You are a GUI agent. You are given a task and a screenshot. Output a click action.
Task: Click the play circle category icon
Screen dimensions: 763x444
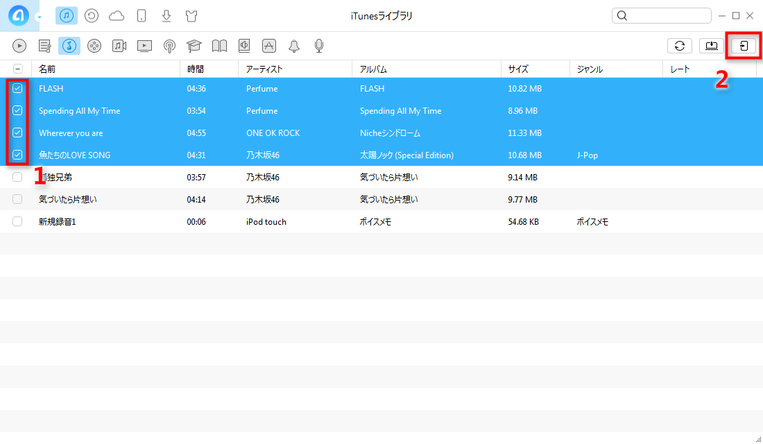click(19, 46)
